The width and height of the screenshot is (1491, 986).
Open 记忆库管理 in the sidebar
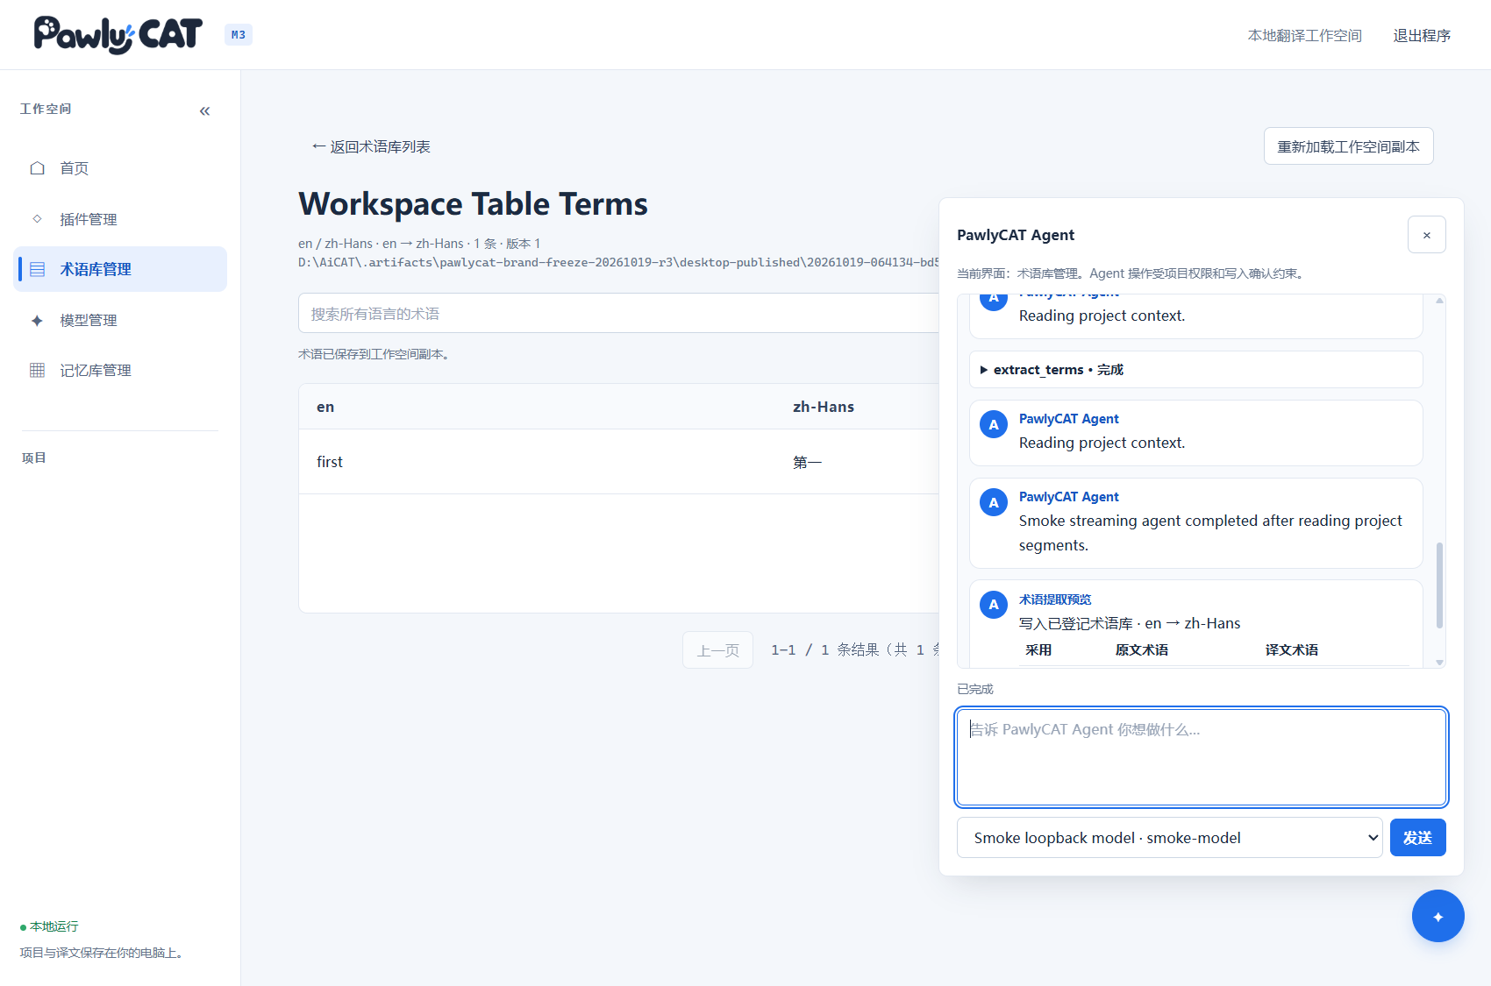pyautogui.click(x=120, y=370)
